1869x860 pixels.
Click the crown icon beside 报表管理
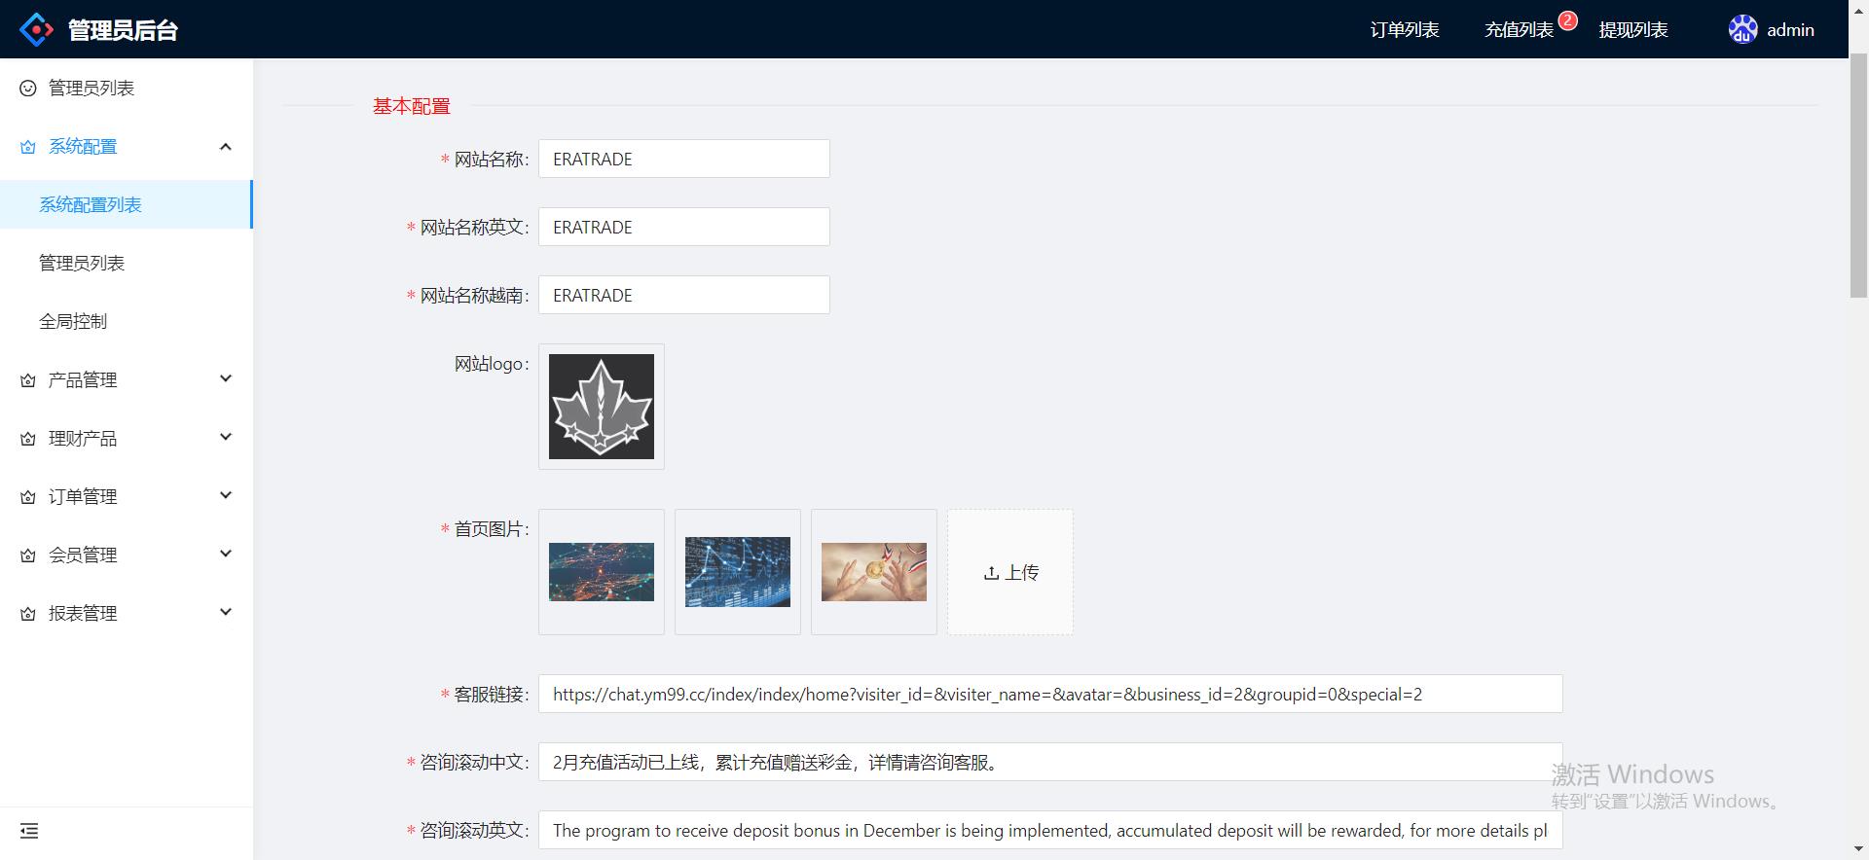(28, 614)
